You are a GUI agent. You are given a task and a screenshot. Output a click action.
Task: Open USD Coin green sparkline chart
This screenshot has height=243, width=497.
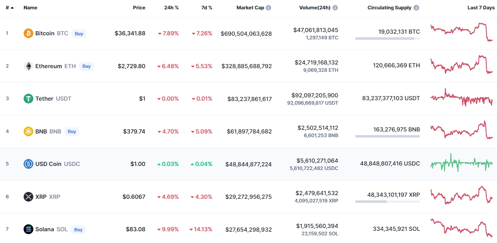[x=462, y=163]
